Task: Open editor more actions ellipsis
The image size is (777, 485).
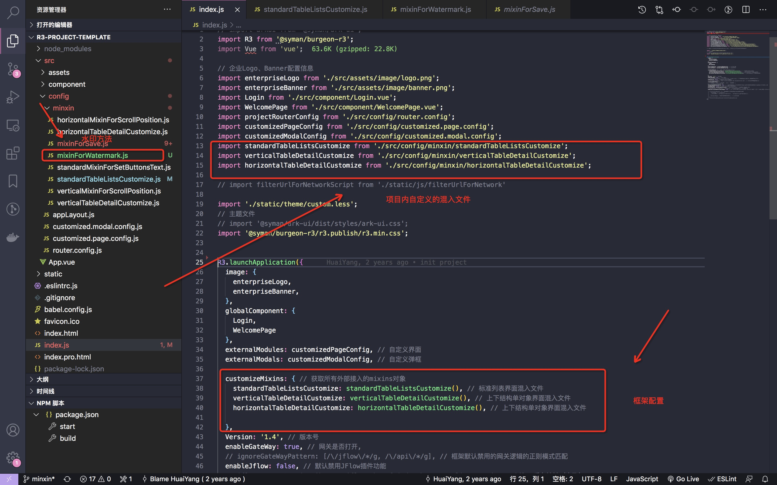Action: pyautogui.click(x=763, y=10)
